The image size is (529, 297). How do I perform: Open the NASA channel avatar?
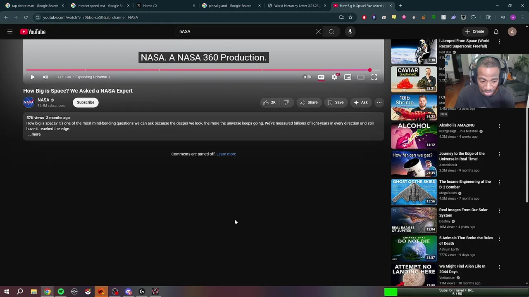(29, 102)
